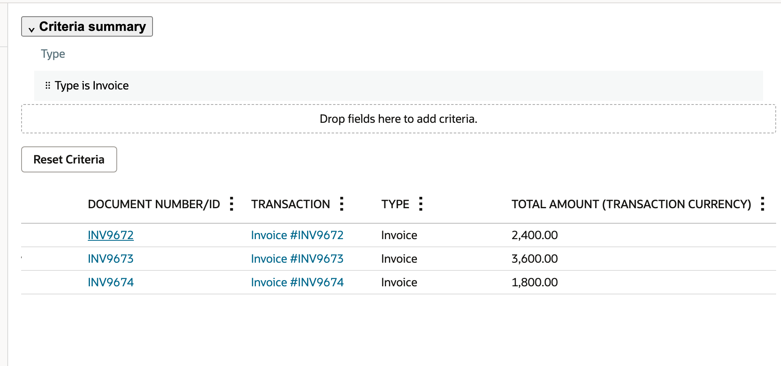
Task: Open document INV9674 link
Action: [x=111, y=282]
